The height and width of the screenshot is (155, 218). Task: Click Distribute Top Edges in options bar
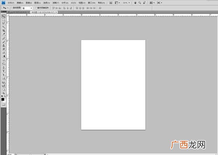(77, 8)
